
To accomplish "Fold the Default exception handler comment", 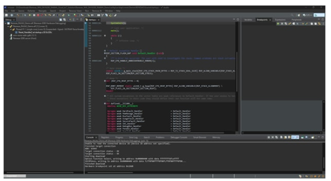I will (105, 51).
